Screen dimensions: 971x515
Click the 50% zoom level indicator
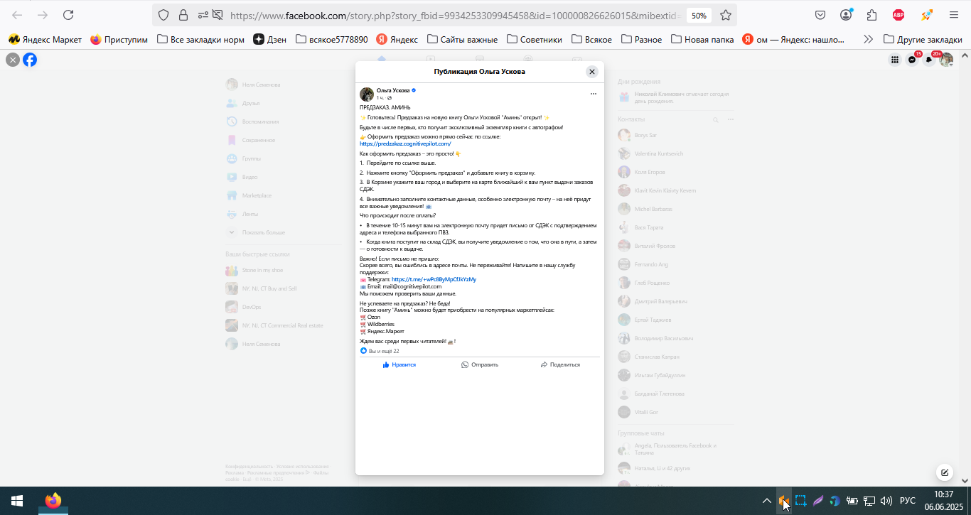click(x=699, y=15)
